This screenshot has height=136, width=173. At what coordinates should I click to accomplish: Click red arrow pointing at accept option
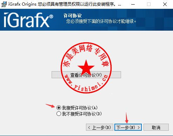tap(50, 106)
